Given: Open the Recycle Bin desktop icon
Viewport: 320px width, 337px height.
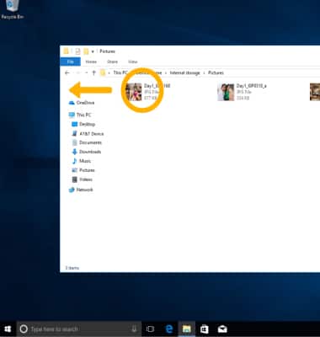Looking at the screenshot, I should pyautogui.click(x=13, y=10).
